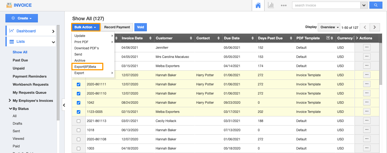Expand My Employee's Invoices in sidebar
The height and width of the screenshot is (153, 387).
pyautogui.click(x=10, y=100)
